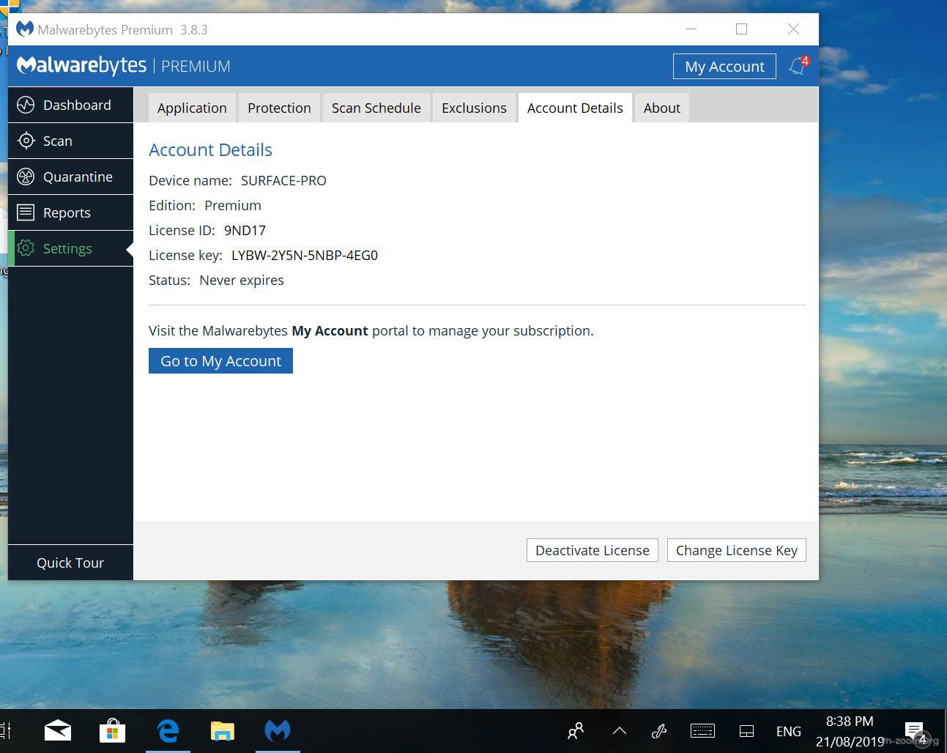This screenshot has width=947, height=753.
Task: Click the touchpad icon in the tray
Action: click(x=746, y=731)
